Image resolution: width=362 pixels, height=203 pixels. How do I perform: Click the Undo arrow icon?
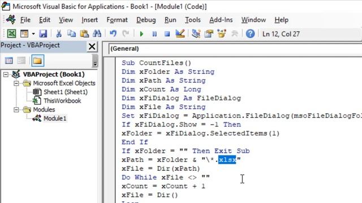click(113, 34)
